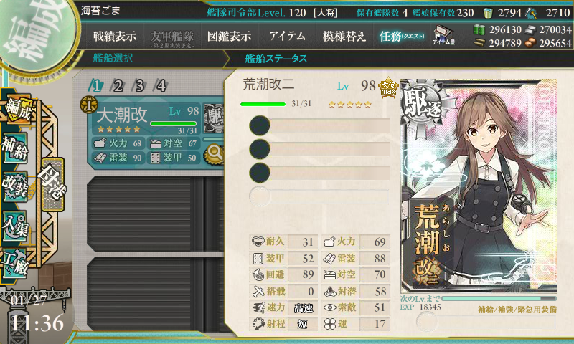The height and width of the screenshot is (344, 574).
Task: Open アイテム menu item
Action: [x=287, y=36]
